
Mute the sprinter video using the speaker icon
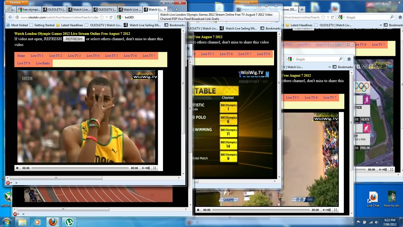coord(144,168)
